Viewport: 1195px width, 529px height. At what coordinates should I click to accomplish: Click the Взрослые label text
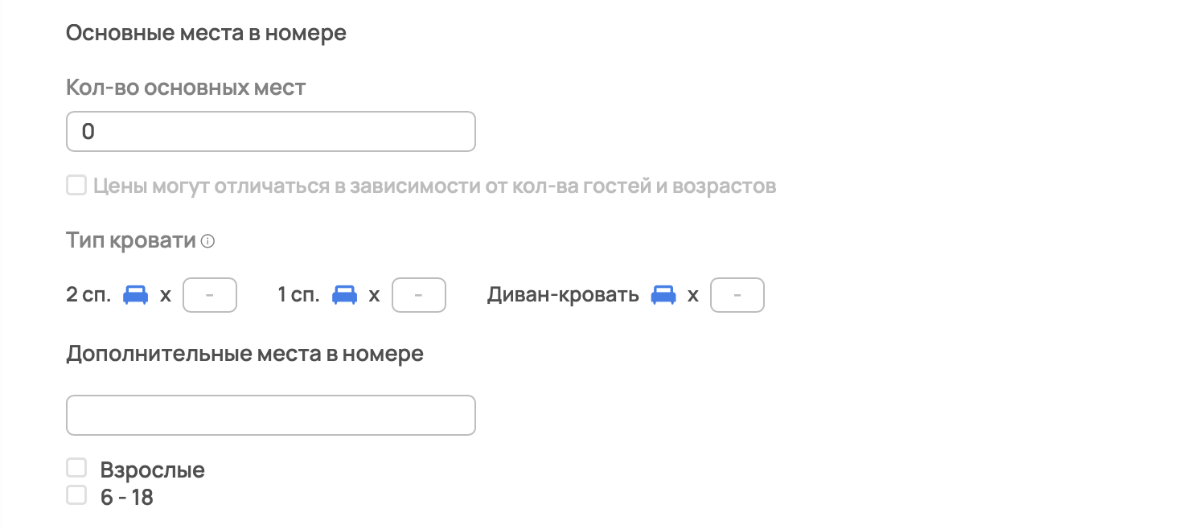tap(153, 470)
